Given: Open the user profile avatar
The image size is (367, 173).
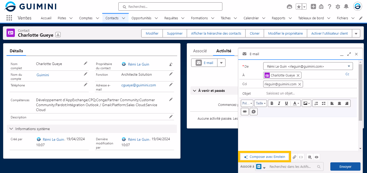Looking at the screenshot, I should click(x=357, y=7).
